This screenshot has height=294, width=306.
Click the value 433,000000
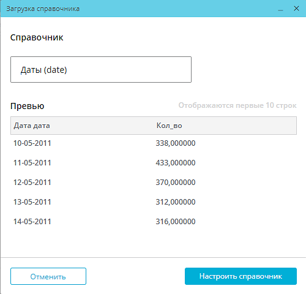click(x=176, y=163)
